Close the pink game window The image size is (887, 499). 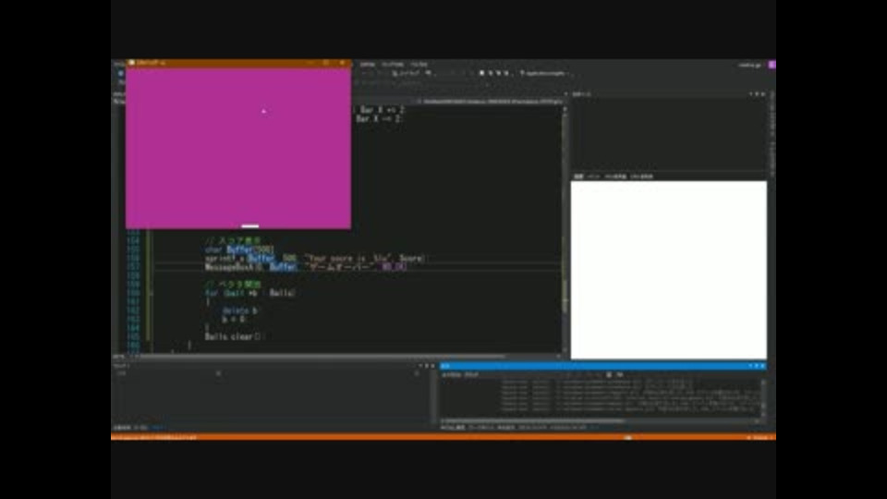click(342, 63)
